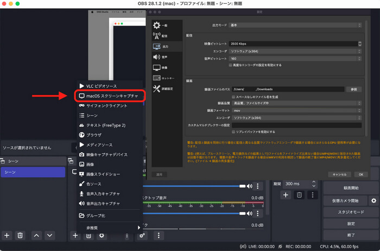Switch to スタジオモード
The image size is (380, 251).
(351, 212)
